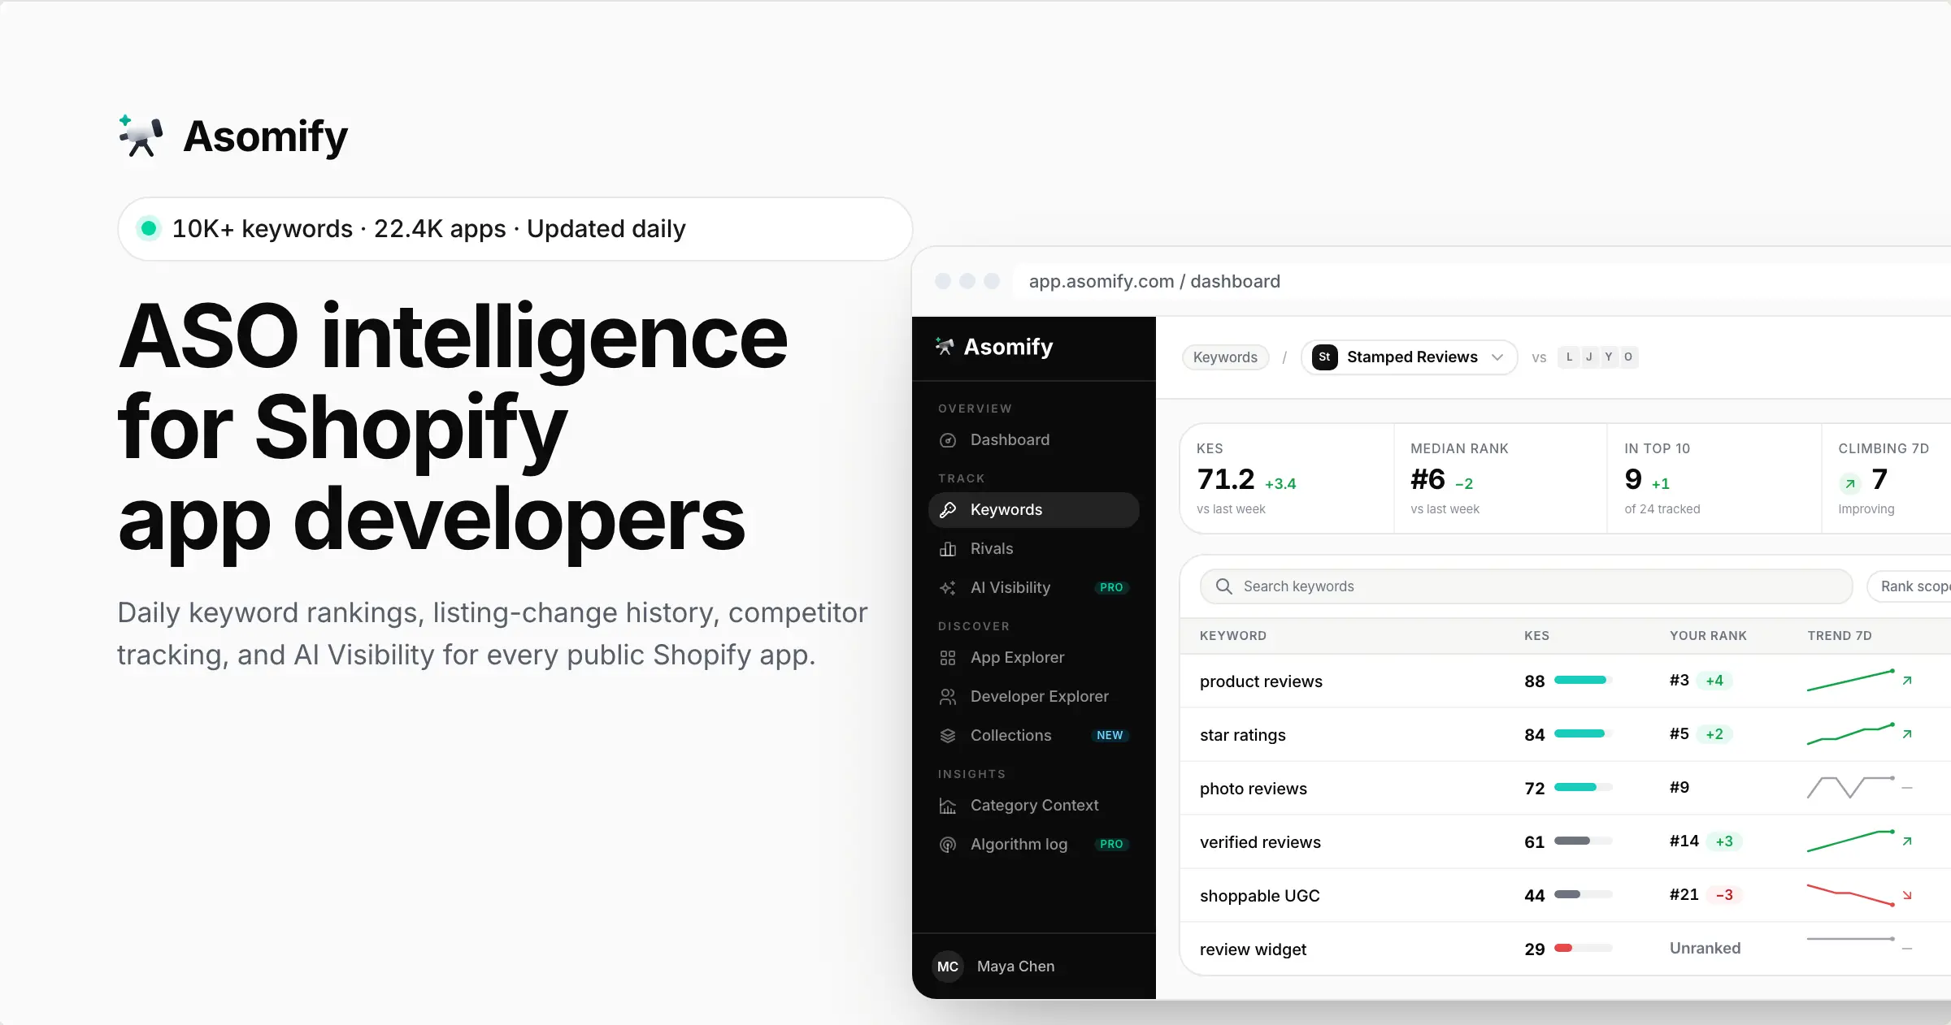Viewport: 1951px width, 1025px height.
Task: Click the up-arrow trend icon for verified reviews
Action: coord(1907,841)
